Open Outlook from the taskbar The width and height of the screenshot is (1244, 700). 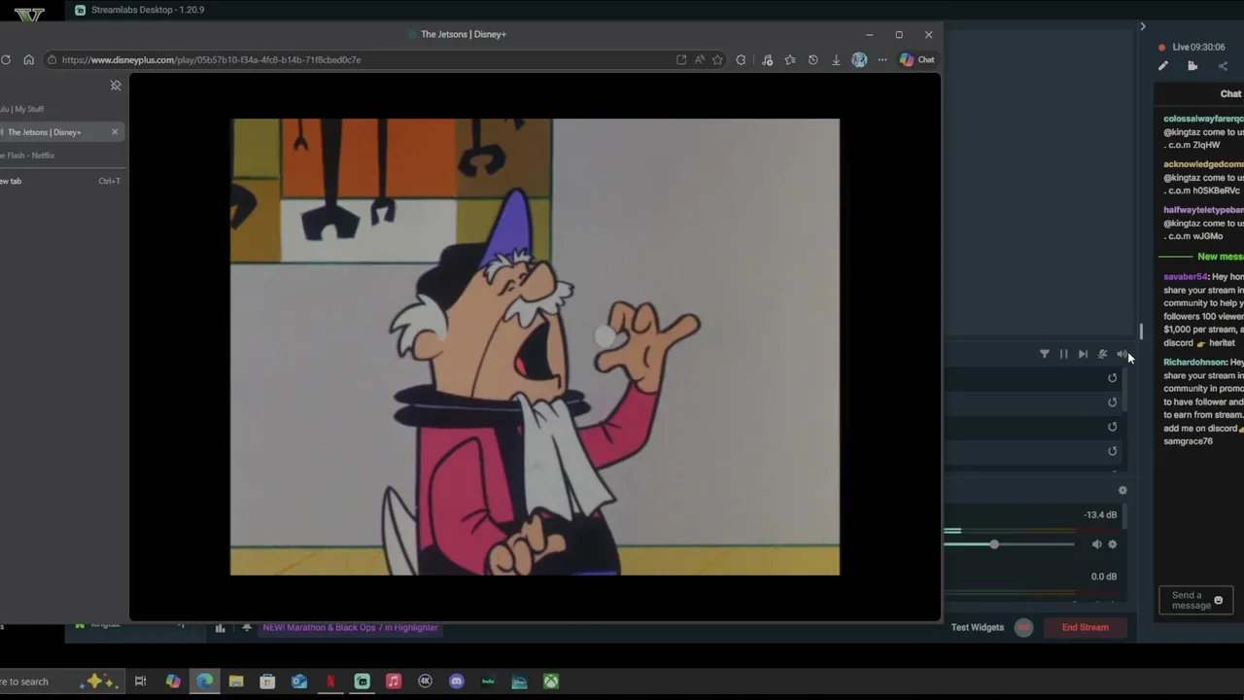[x=299, y=682]
